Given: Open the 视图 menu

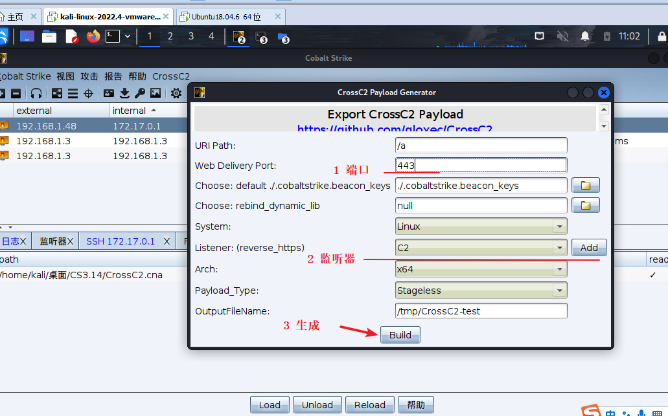Looking at the screenshot, I should tap(65, 76).
